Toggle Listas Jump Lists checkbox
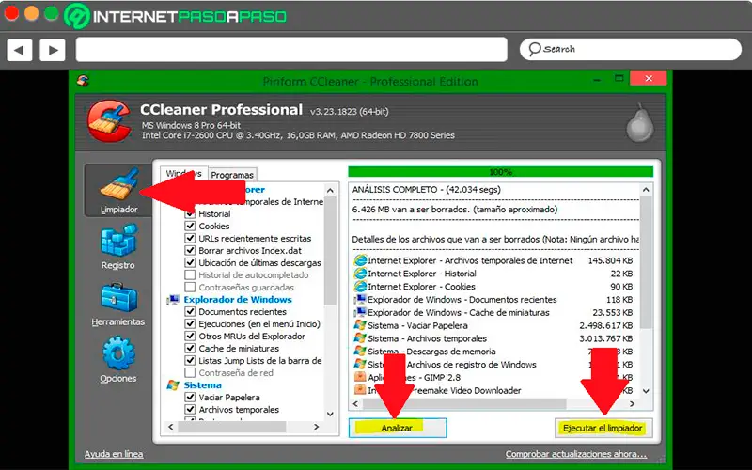752x470 pixels. [x=190, y=361]
